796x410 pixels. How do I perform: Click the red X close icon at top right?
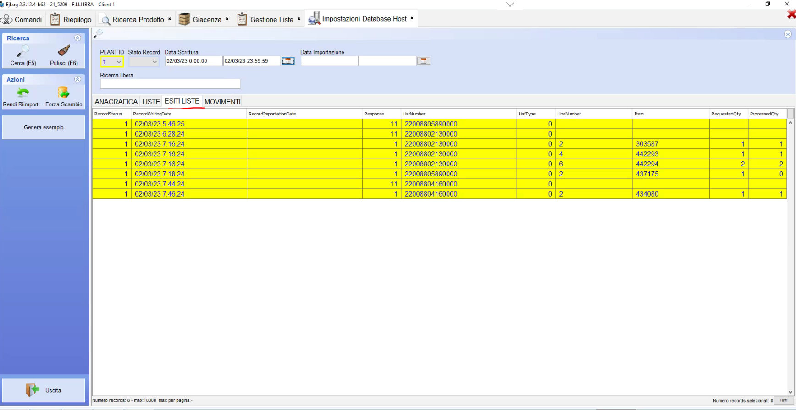[x=791, y=15]
